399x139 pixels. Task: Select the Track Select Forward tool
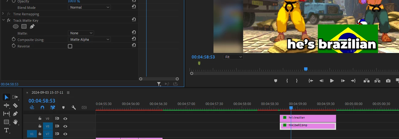click(15, 97)
